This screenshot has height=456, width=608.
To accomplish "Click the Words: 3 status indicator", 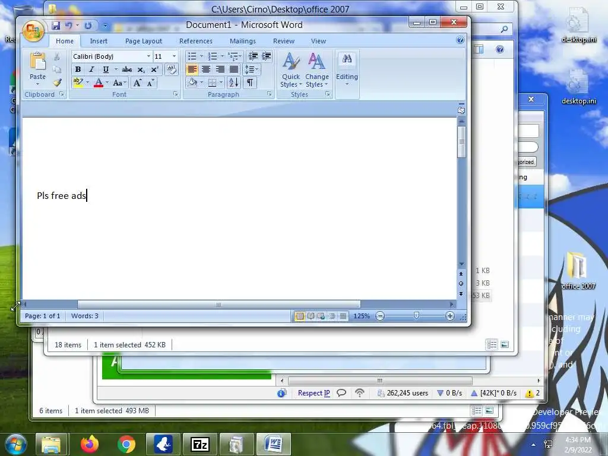I will (x=84, y=316).
